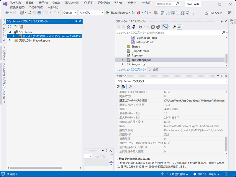Viewport: 236px width, 177px height.
Task: Toggle pin on Solution Explorer panel
Action: coord(222,21)
